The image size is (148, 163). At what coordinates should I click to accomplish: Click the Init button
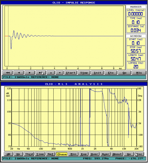98,73
